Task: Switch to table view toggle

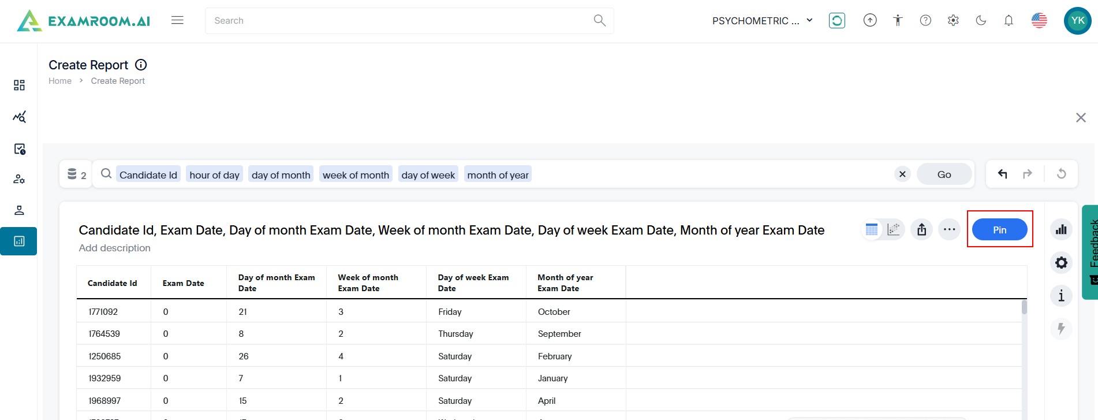Action: [872, 230]
